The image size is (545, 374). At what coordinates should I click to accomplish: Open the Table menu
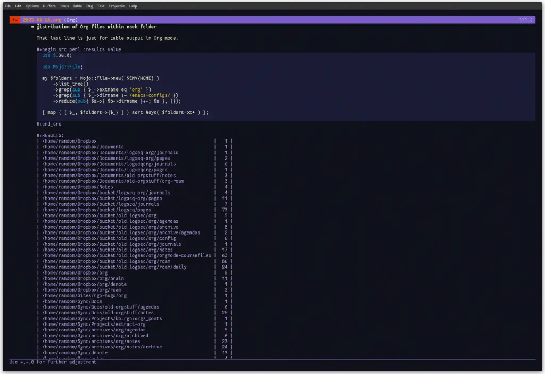click(x=77, y=6)
